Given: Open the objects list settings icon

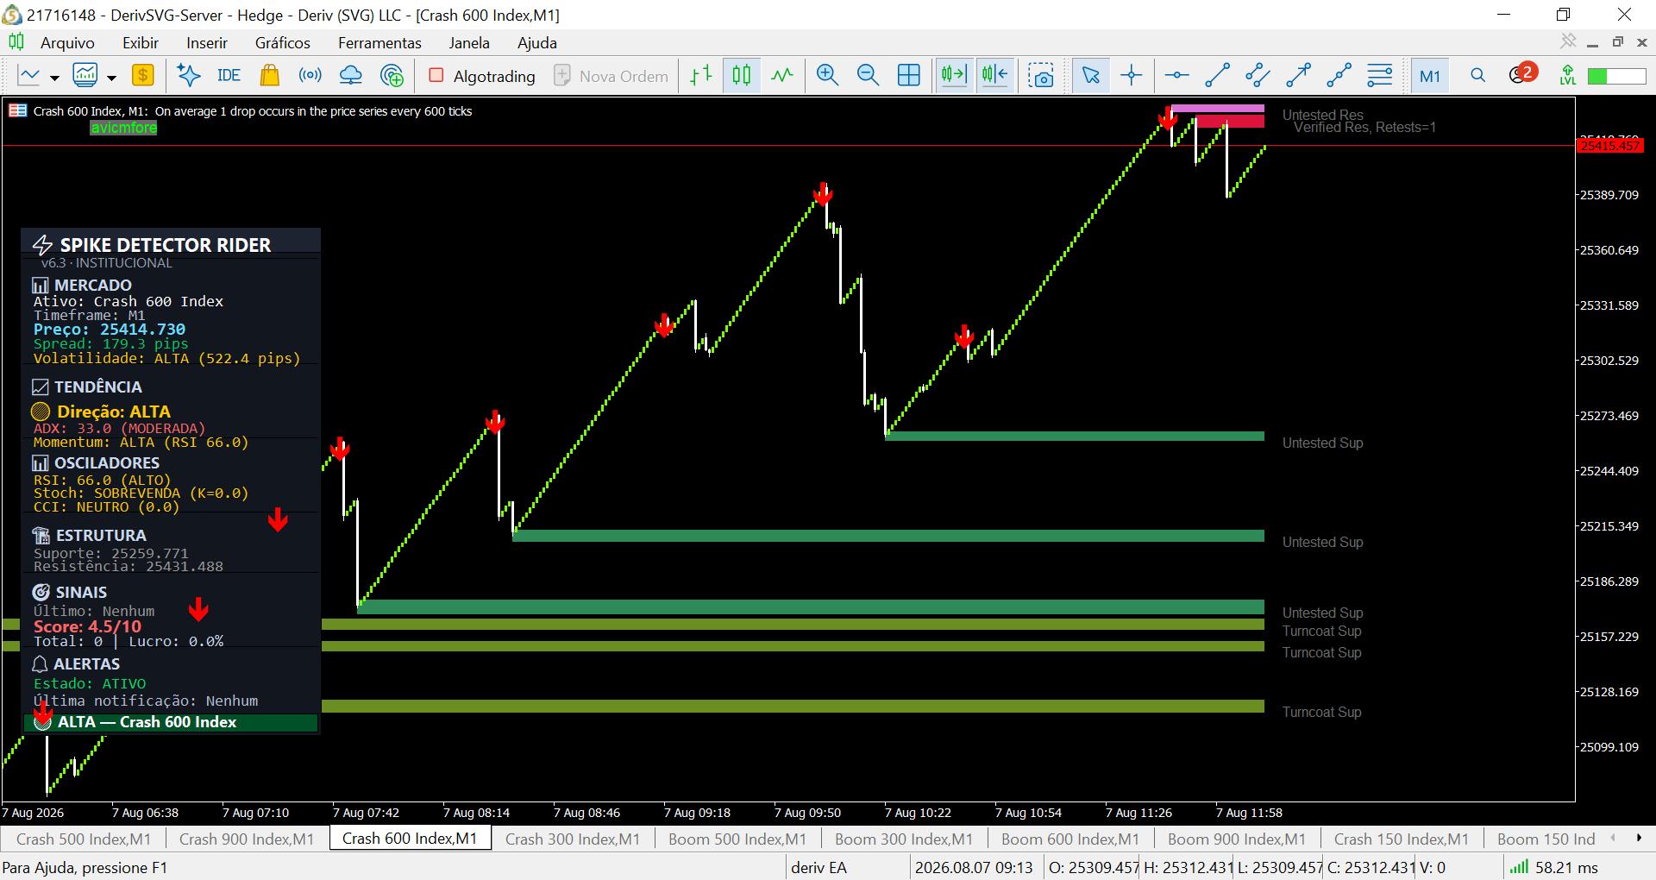Looking at the screenshot, I should coord(1380,76).
